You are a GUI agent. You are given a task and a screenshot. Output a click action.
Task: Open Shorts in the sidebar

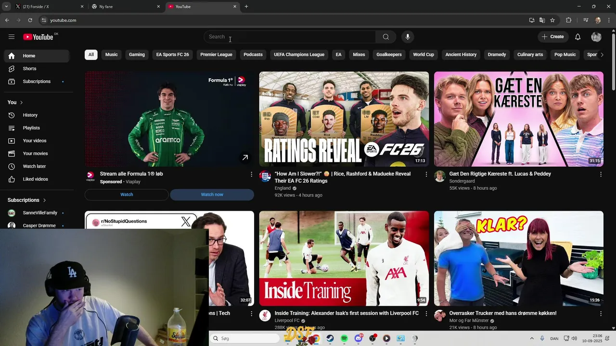(x=37, y=69)
